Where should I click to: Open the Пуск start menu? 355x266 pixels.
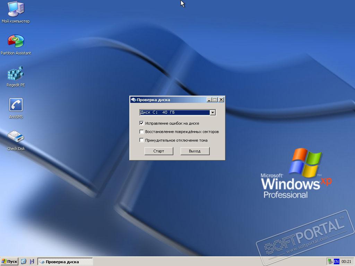pyautogui.click(x=9, y=261)
